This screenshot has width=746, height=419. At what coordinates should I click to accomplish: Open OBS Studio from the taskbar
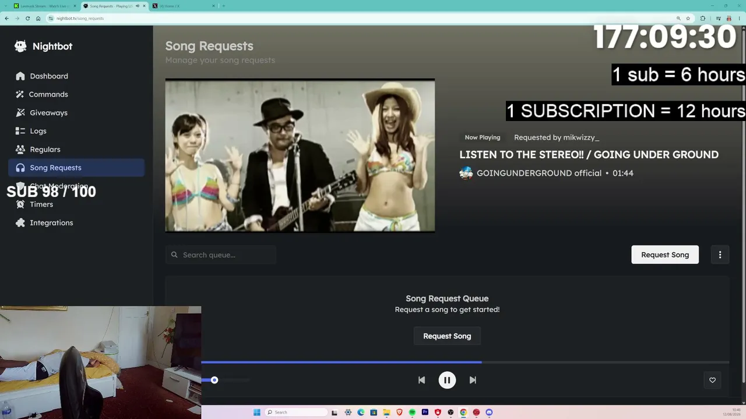point(451,413)
